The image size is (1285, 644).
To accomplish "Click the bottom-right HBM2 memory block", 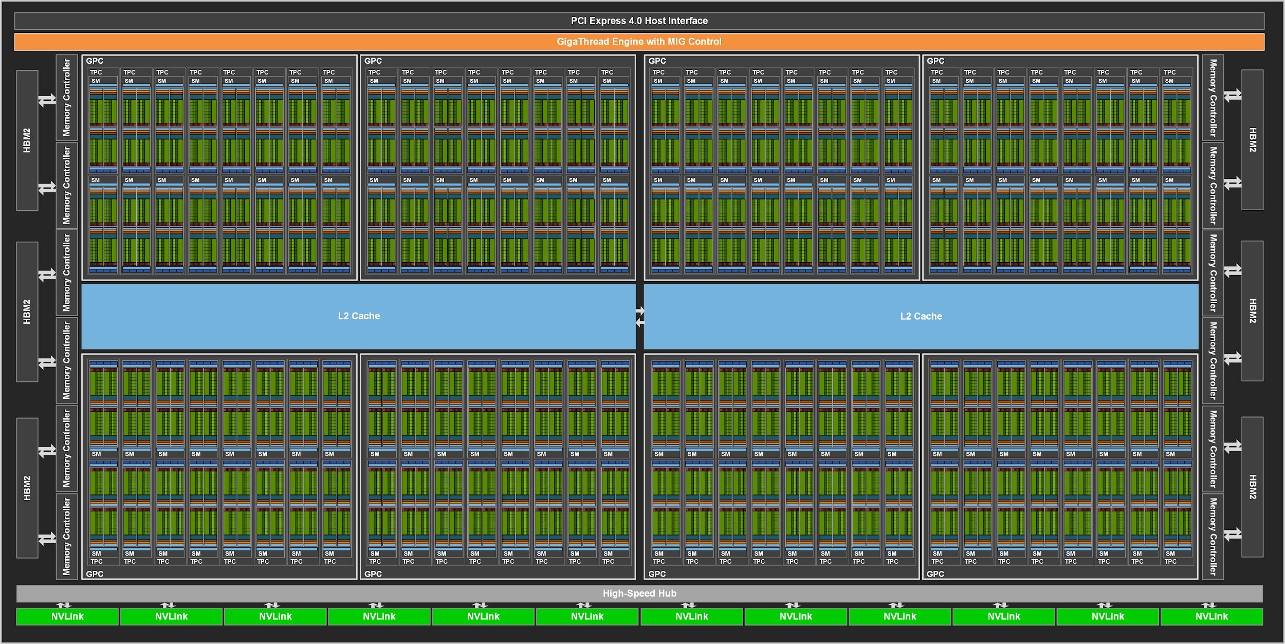I will [1253, 487].
